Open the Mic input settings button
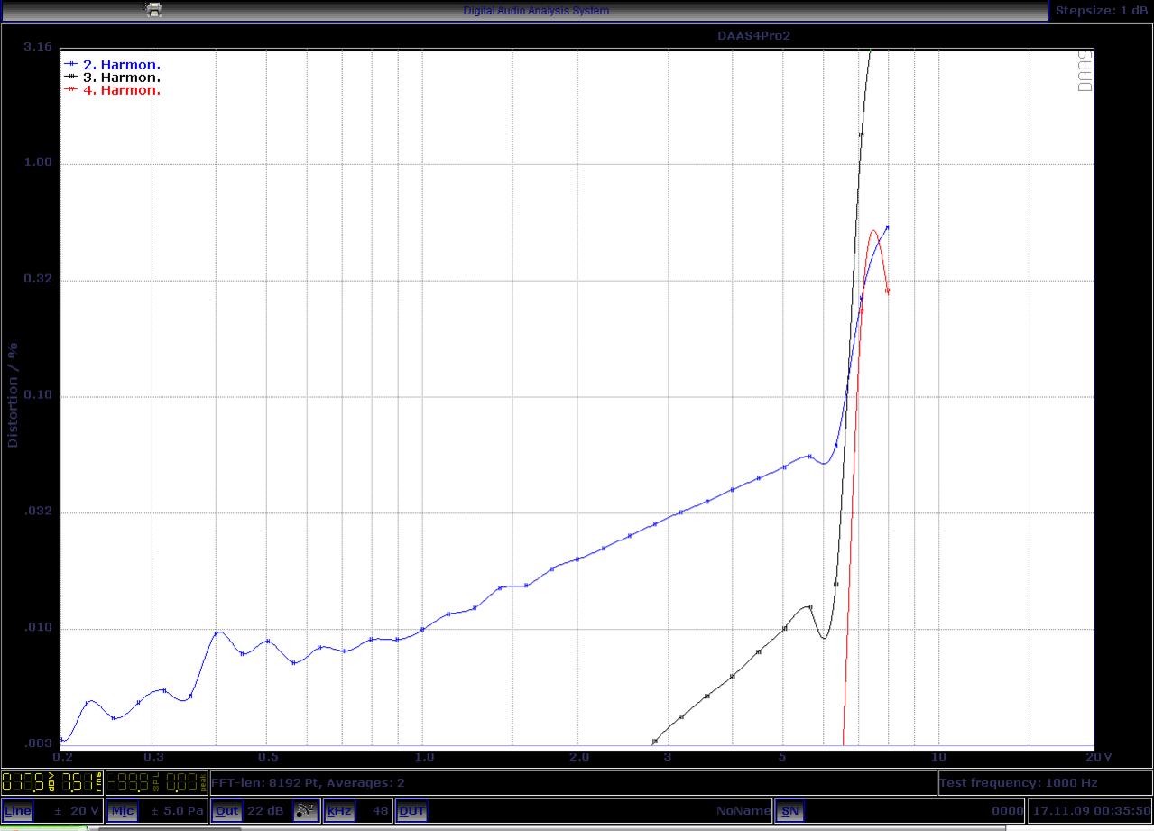 point(122,810)
